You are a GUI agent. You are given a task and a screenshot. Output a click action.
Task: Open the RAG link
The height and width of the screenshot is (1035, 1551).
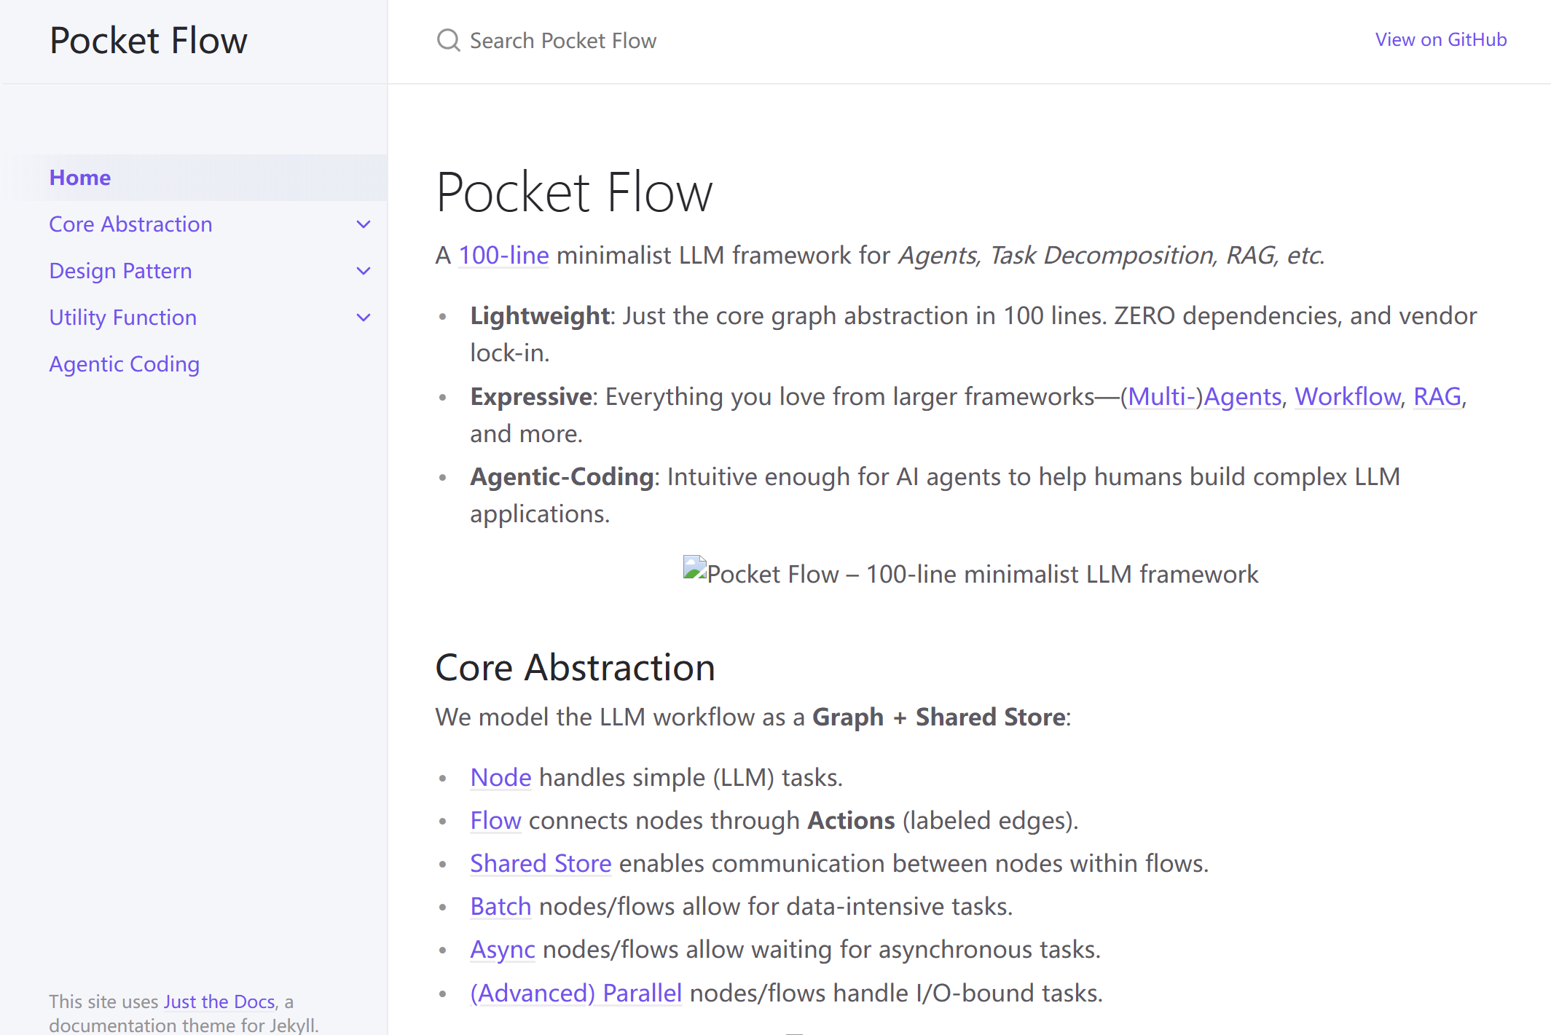(x=1437, y=397)
